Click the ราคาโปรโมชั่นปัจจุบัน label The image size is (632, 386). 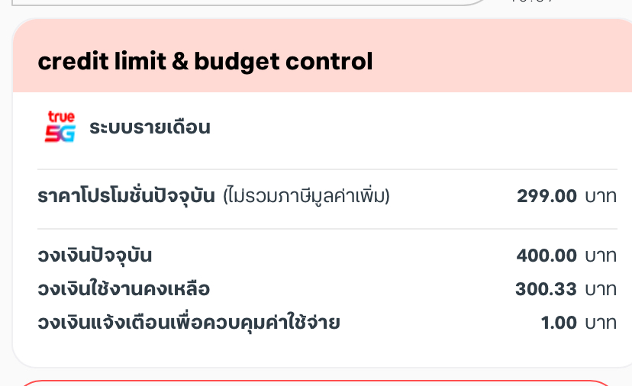[127, 197]
